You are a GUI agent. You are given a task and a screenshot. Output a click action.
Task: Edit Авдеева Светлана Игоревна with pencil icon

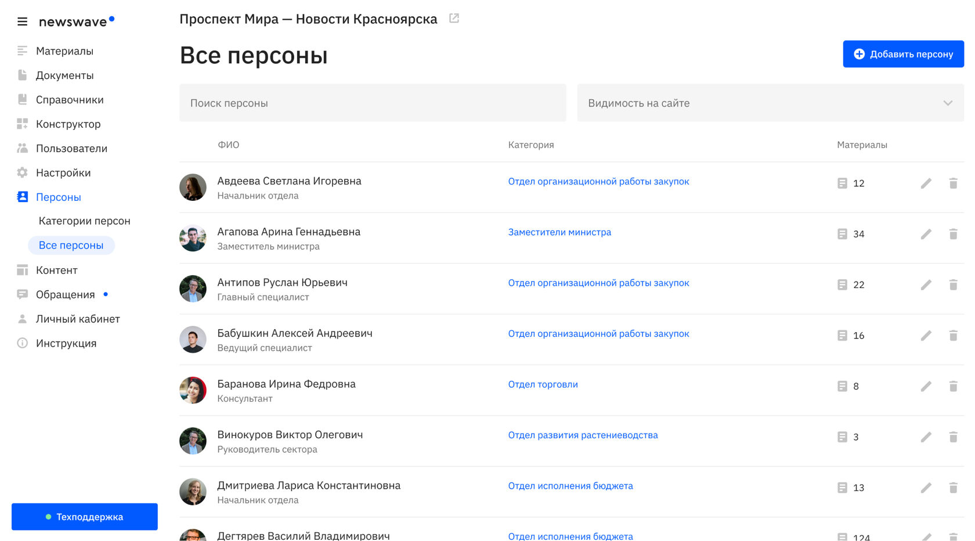click(x=926, y=183)
